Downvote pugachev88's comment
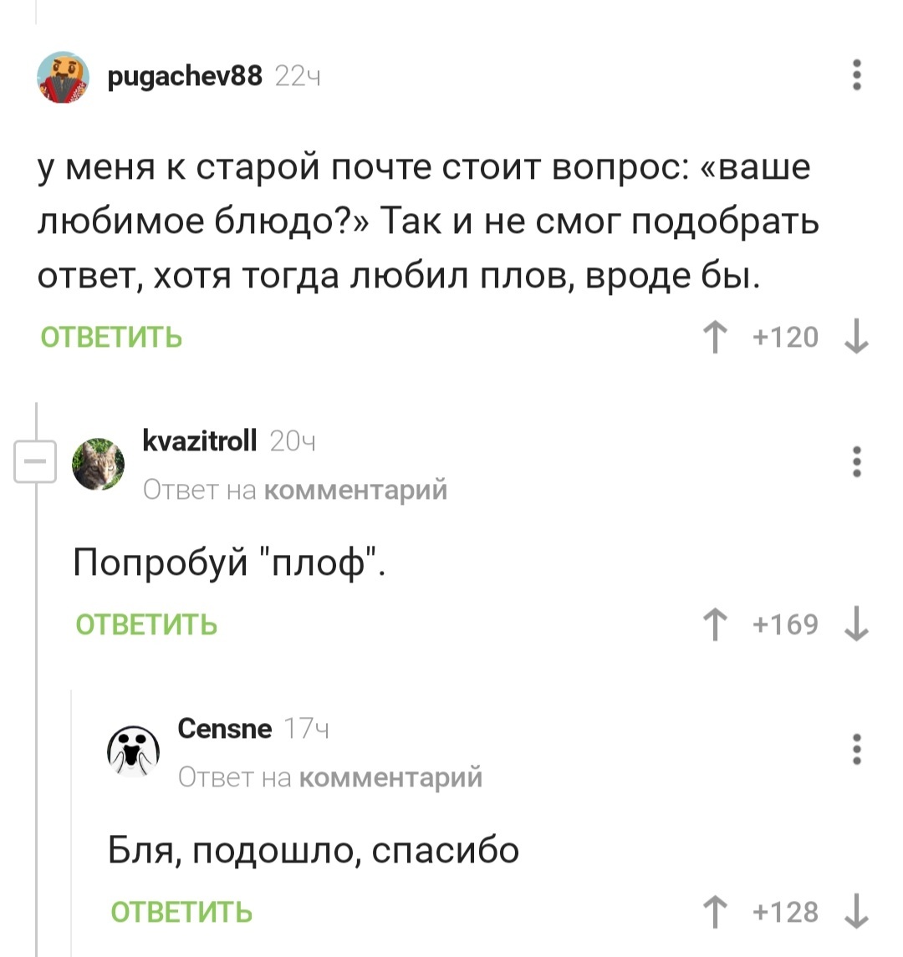Image resolution: width=903 pixels, height=957 pixels. (x=856, y=338)
